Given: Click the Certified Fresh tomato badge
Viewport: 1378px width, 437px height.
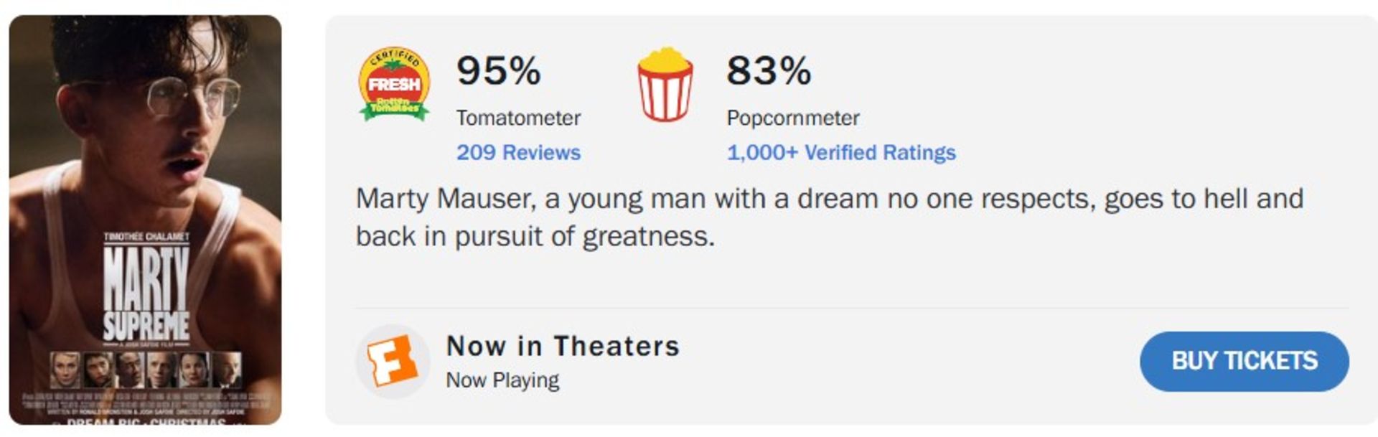Looking at the screenshot, I should [x=394, y=85].
